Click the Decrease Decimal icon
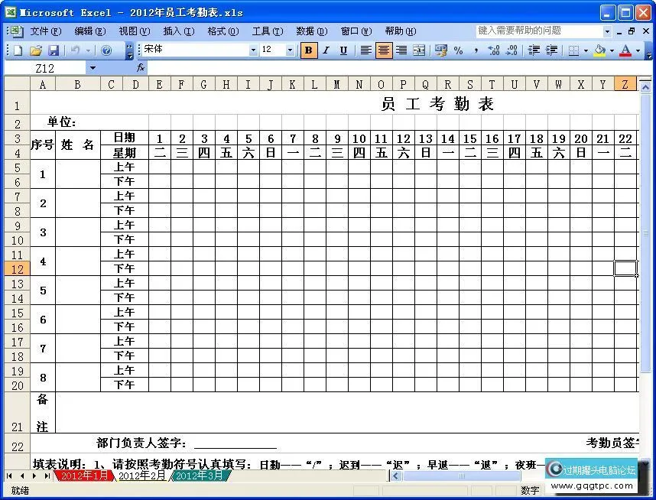This screenshot has height=500, width=656. click(513, 50)
